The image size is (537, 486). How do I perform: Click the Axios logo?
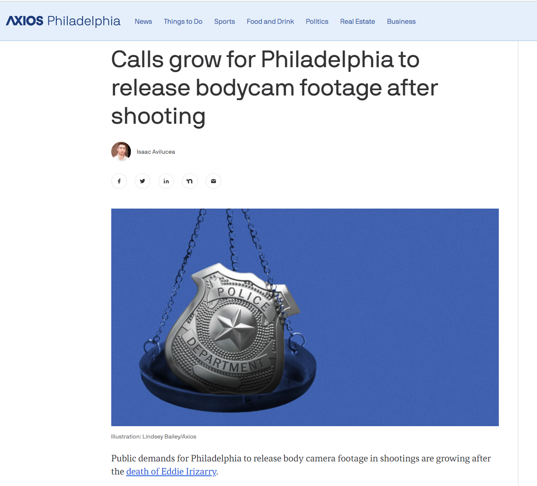coord(25,21)
